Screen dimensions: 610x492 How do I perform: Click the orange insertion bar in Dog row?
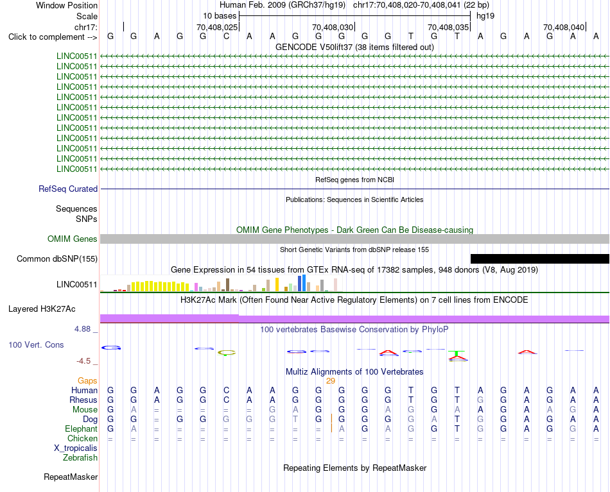click(x=331, y=419)
